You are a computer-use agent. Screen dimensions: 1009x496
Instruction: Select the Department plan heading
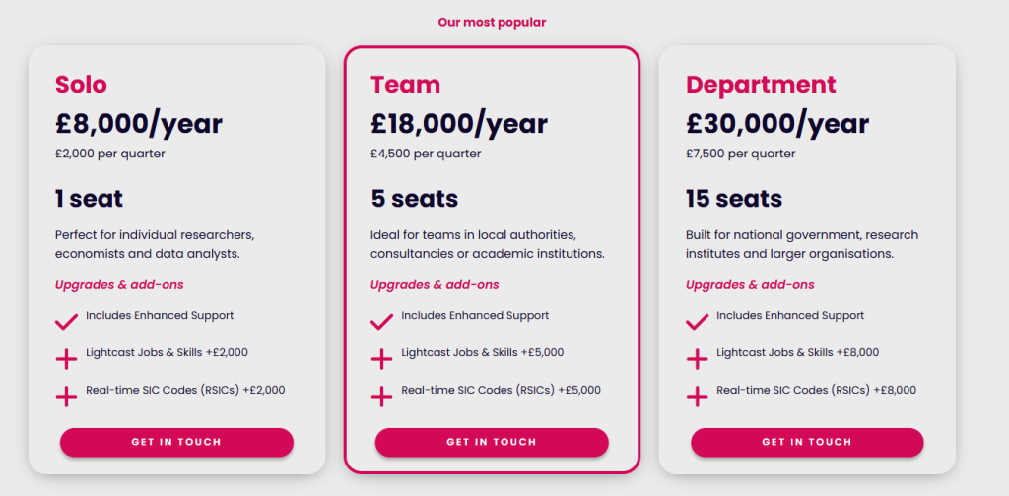[761, 85]
